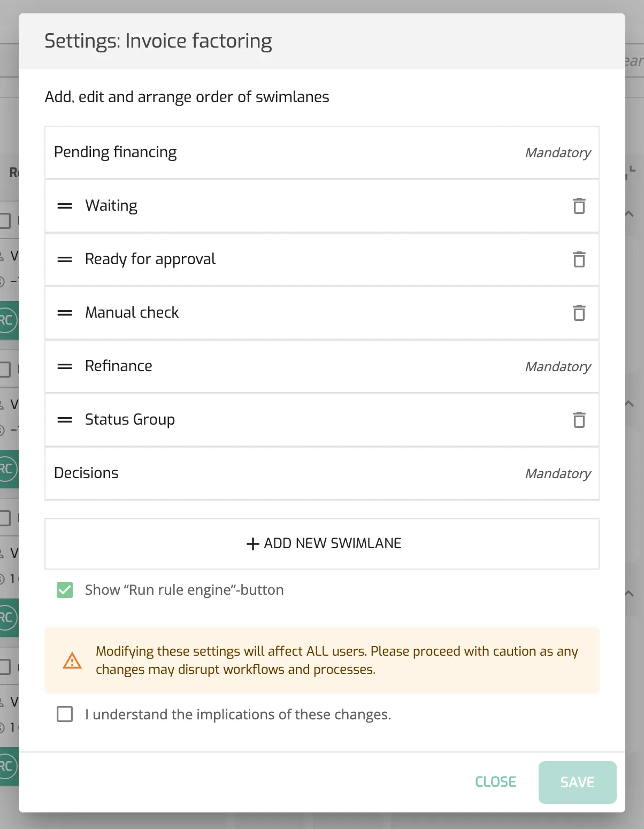Click the warning message about ALL users
This screenshot has height=829, width=644.
[337, 661]
